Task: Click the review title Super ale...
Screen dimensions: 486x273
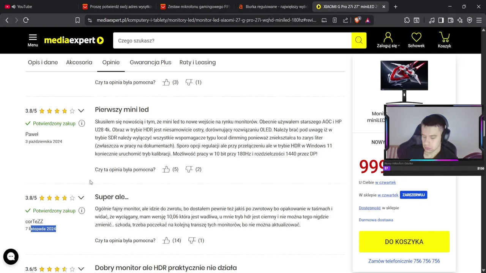Action: [x=112, y=197]
